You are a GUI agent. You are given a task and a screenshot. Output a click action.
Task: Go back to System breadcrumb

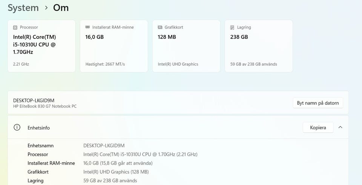23,8
